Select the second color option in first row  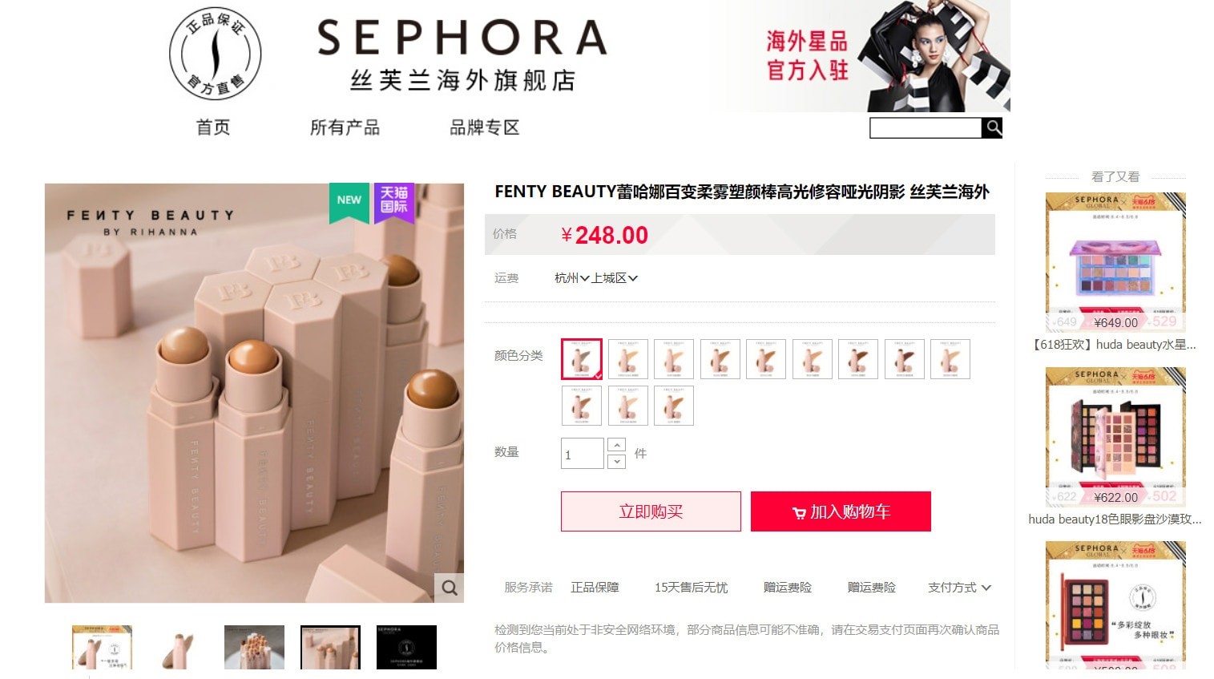pos(628,358)
